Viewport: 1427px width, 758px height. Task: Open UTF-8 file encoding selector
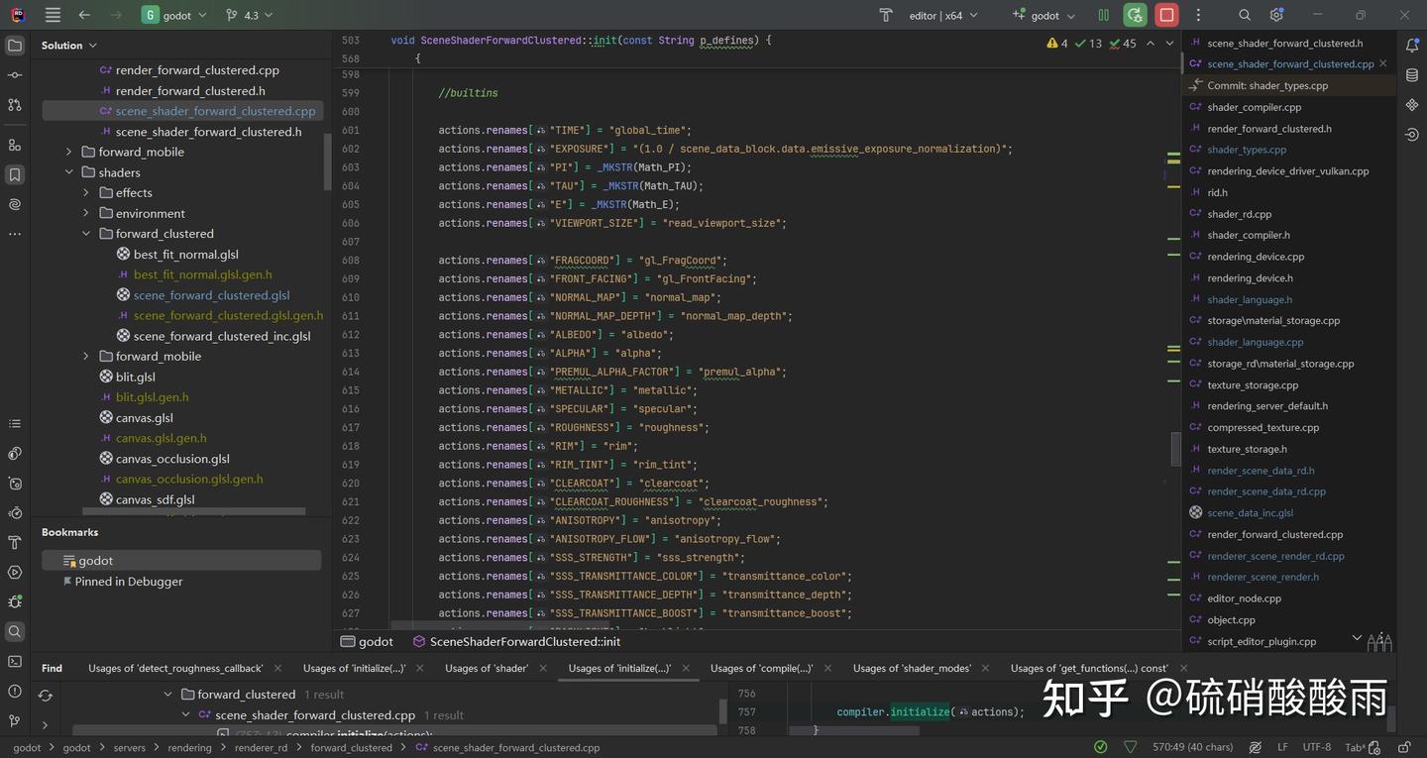pos(1317,747)
